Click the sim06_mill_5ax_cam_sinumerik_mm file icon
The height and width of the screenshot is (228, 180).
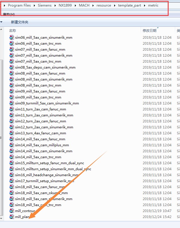coord(12,37)
